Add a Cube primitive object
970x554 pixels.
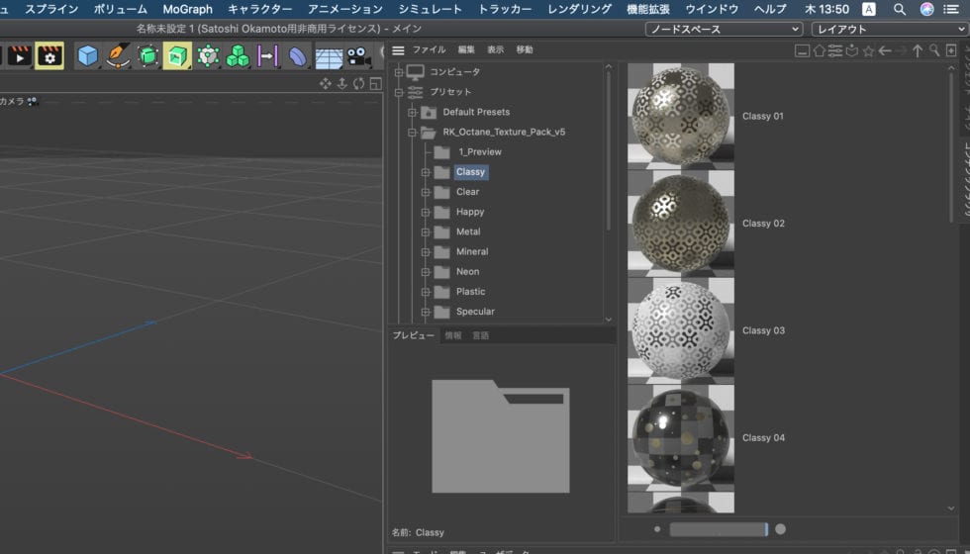(x=87, y=56)
